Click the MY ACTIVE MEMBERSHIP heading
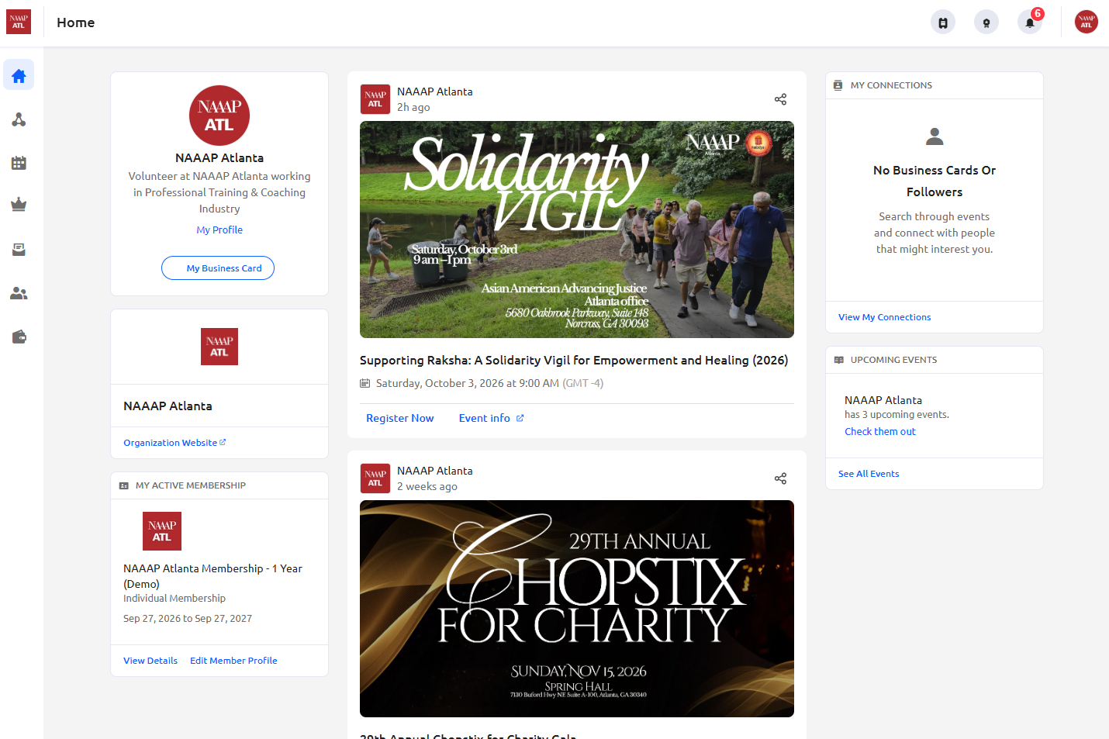 click(x=191, y=485)
